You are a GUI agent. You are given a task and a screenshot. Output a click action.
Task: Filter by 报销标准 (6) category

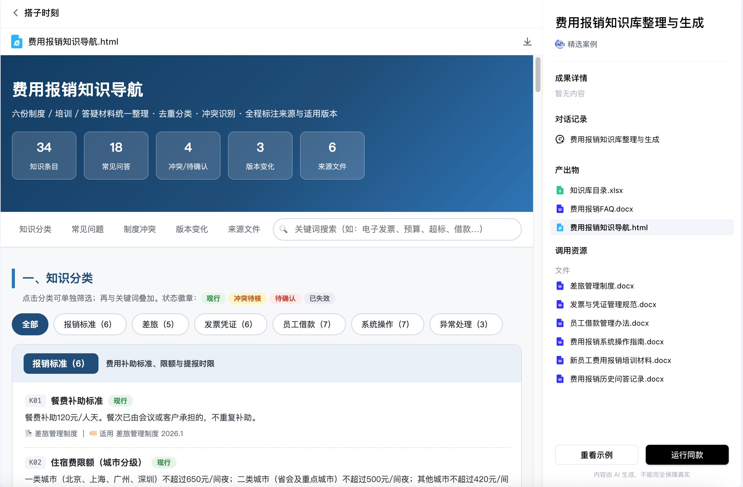click(90, 324)
